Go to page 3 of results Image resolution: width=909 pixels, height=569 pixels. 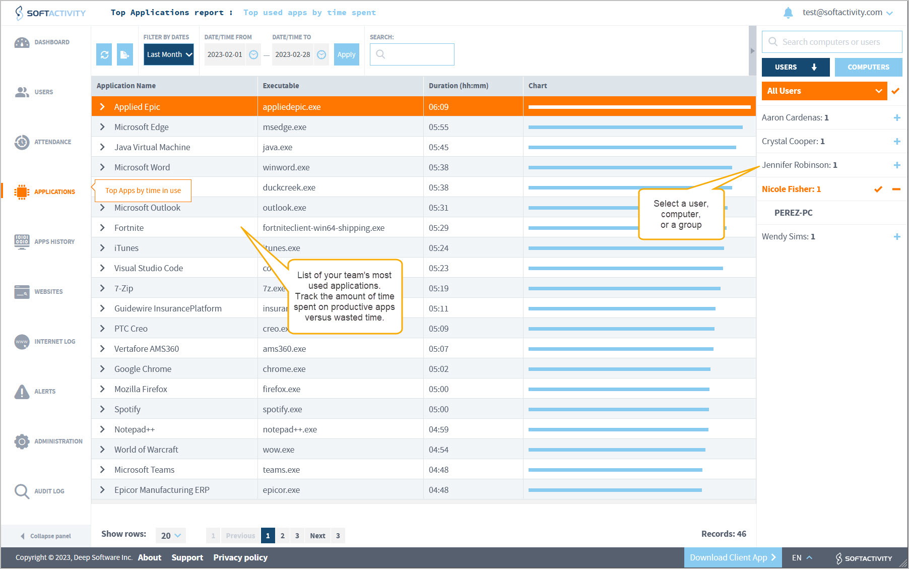tap(297, 536)
